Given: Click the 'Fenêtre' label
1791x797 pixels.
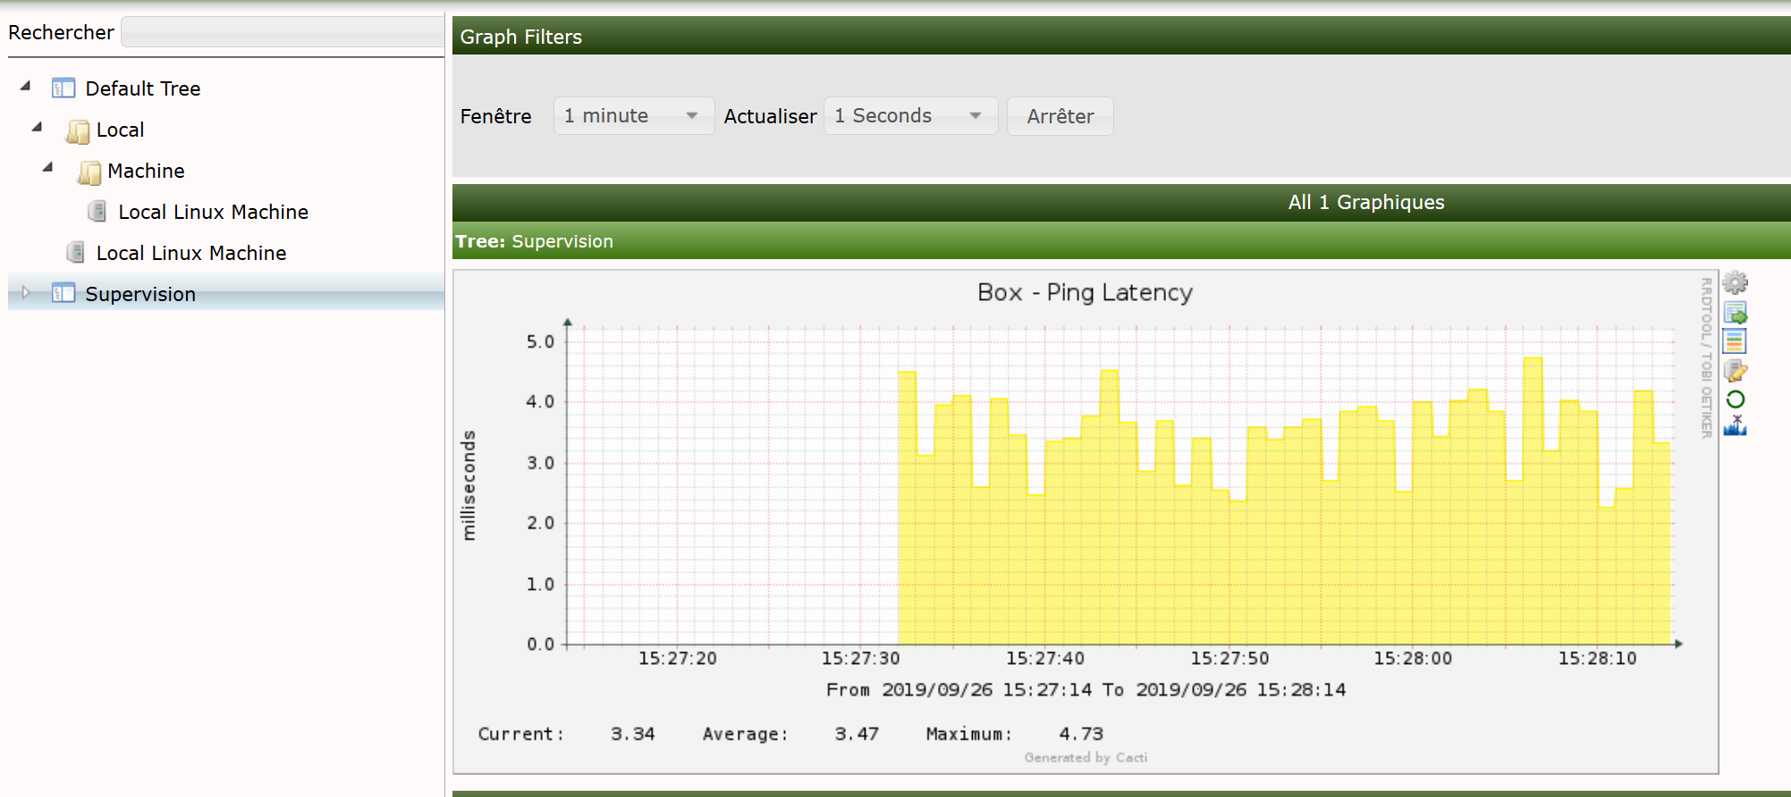Looking at the screenshot, I should pos(495,116).
